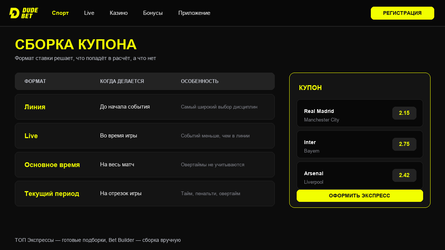Click the Dude Bet logo

pyautogui.click(x=24, y=13)
